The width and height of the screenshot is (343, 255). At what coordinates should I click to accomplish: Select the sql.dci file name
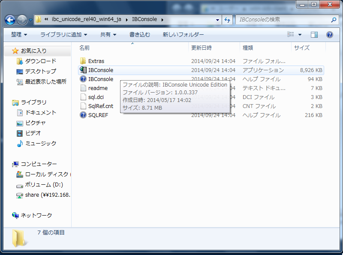[x=96, y=97]
